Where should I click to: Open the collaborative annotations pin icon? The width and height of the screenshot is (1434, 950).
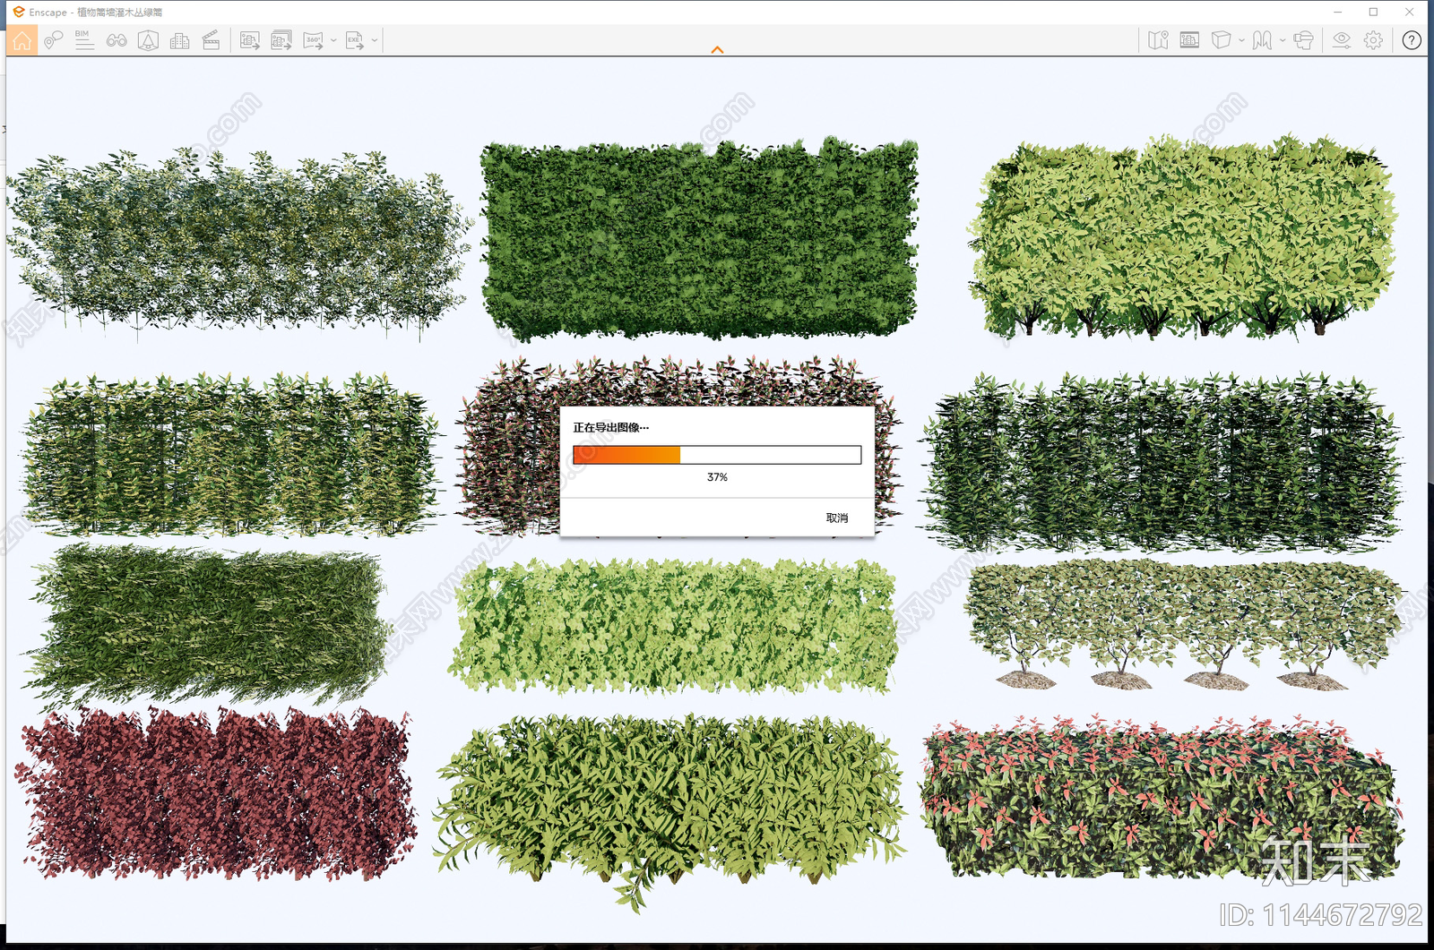tap(54, 40)
